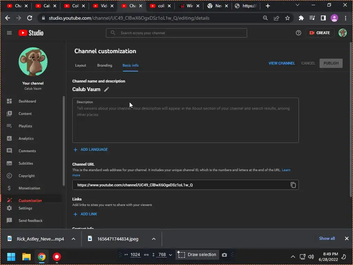Open the Windows Start menu
353x265 pixels.
coord(11,257)
